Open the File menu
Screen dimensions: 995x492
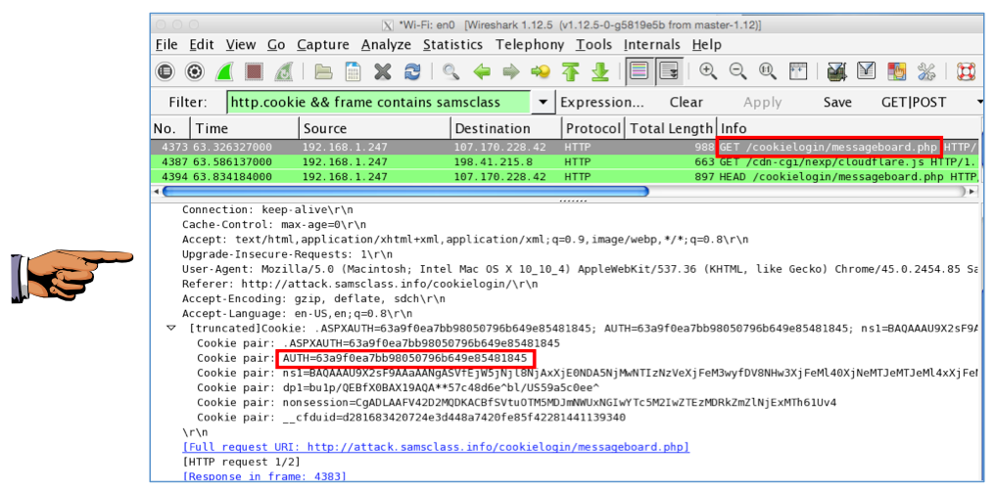pyautogui.click(x=166, y=45)
